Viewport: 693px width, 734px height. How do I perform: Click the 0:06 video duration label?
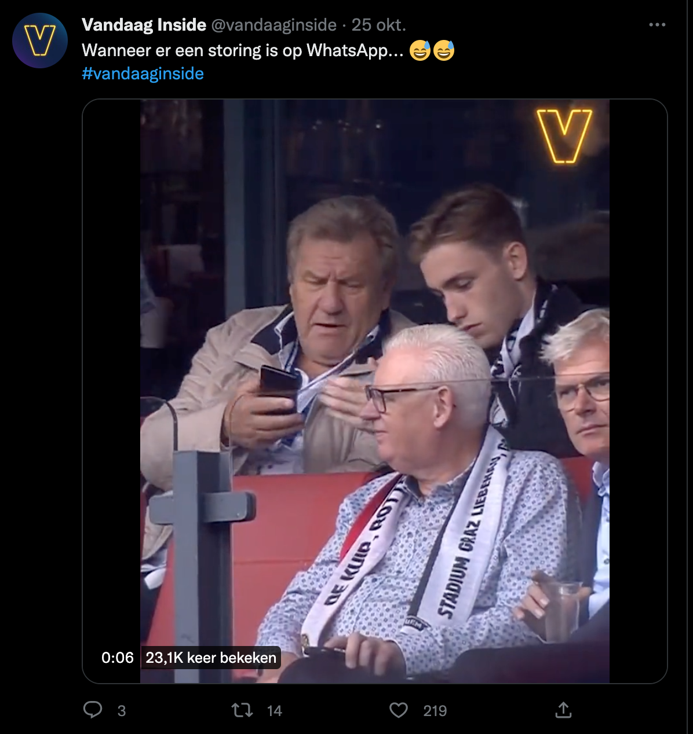[x=118, y=658]
